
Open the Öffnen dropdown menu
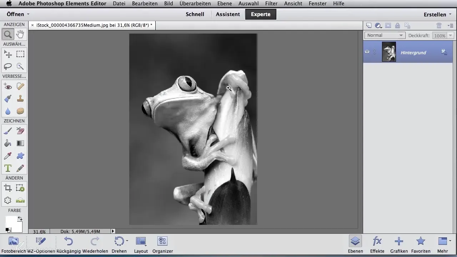coord(18,14)
